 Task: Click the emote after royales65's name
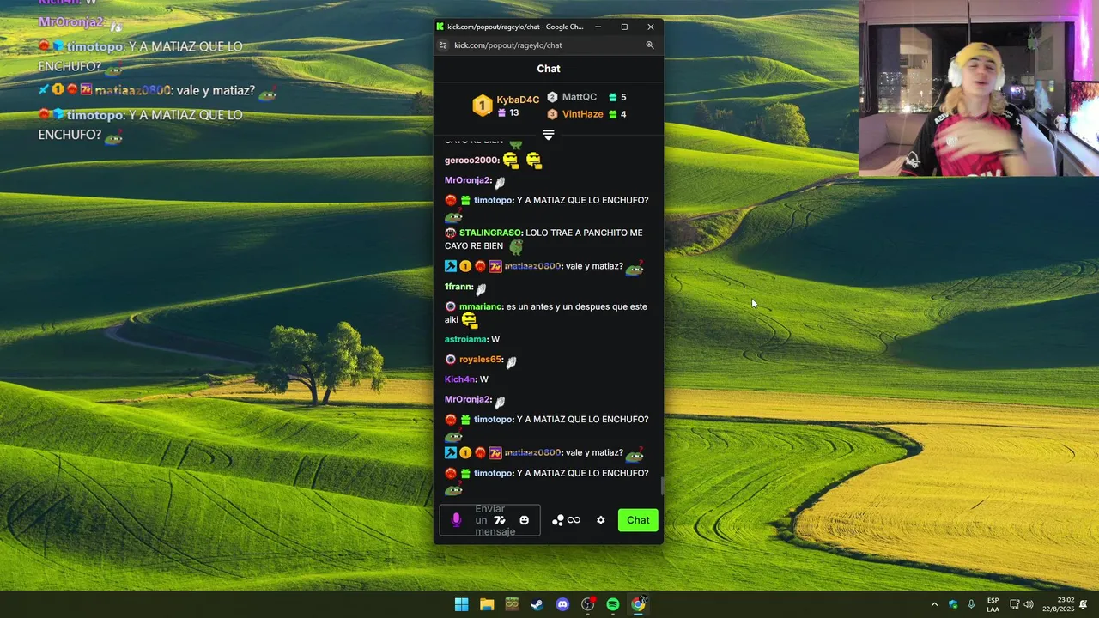(x=511, y=361)
